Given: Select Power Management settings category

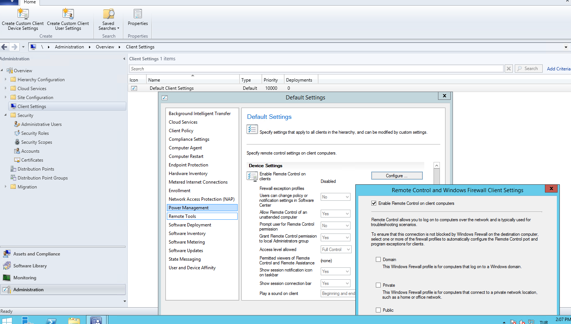Looking at the screenshot, I should [x=202, y=208].
